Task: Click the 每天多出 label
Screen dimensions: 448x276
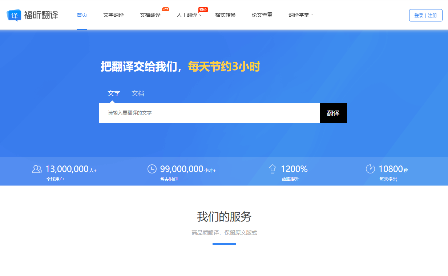Action: click(388, 179)
